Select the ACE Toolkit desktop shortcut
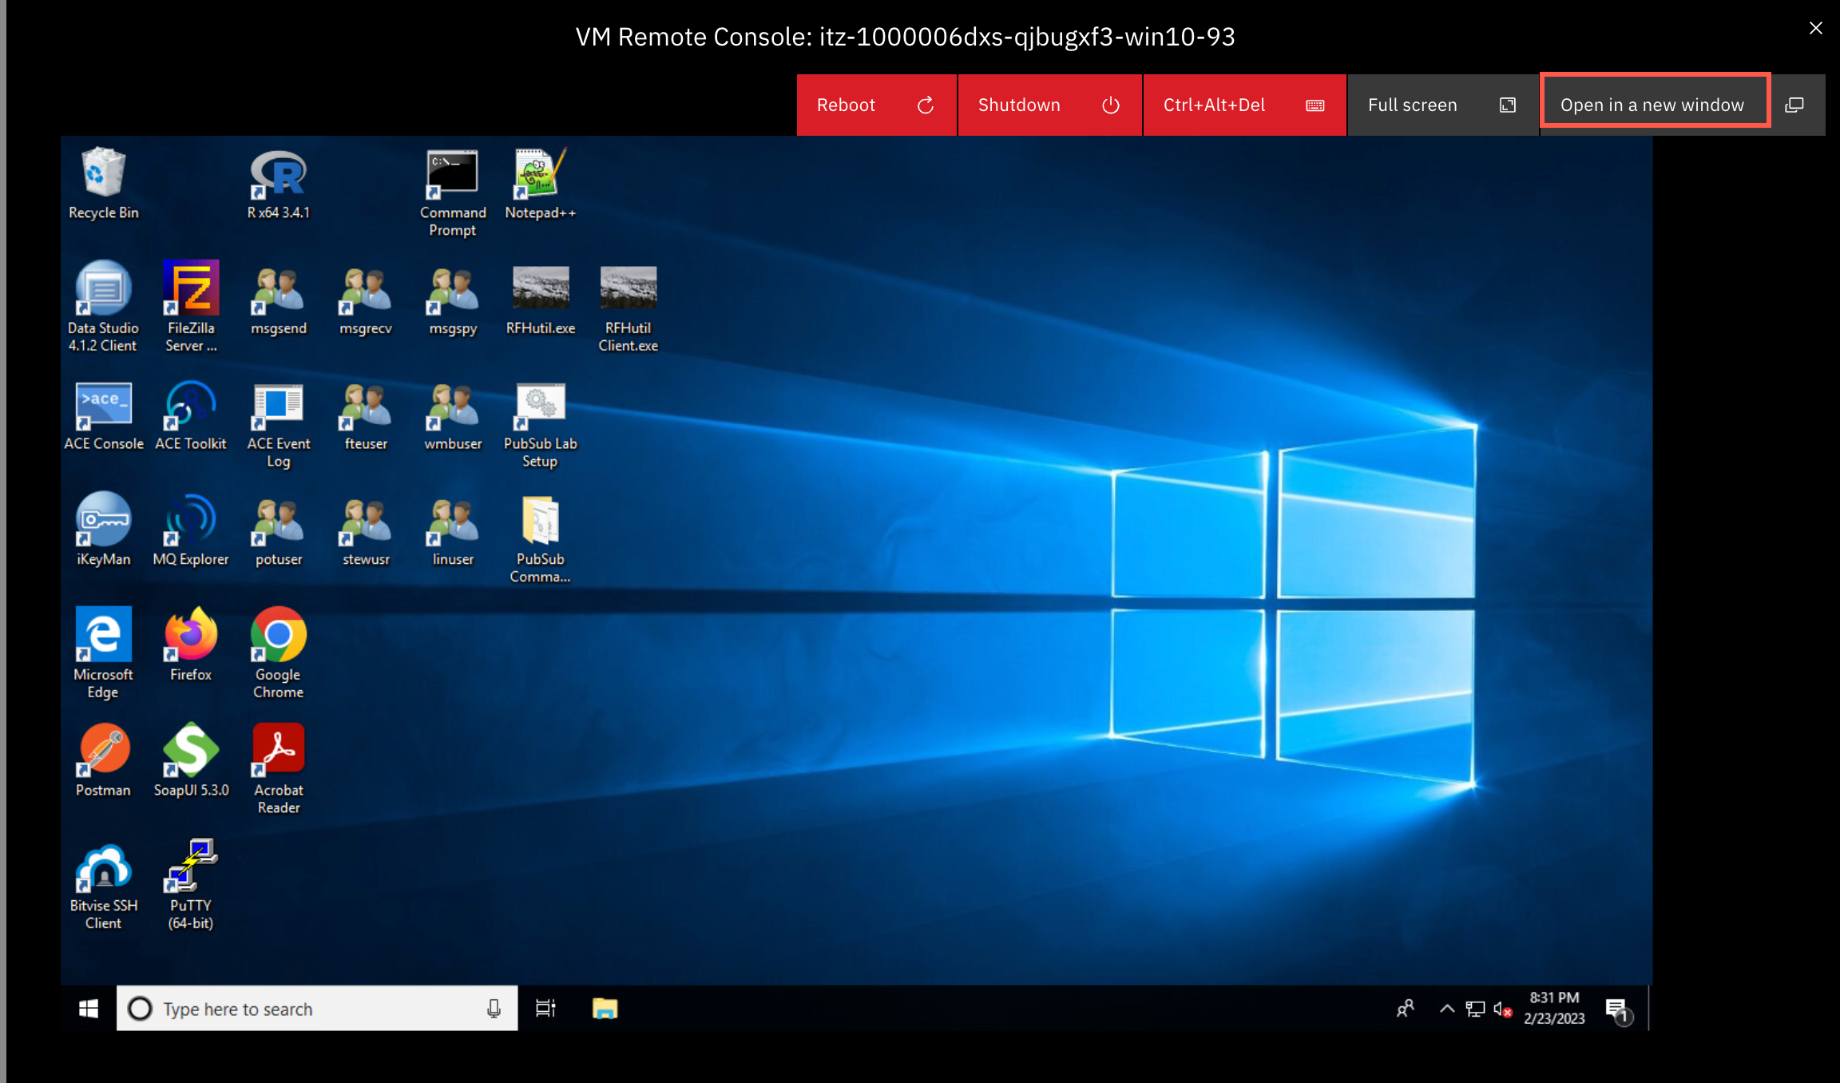1840x1083 pixels. (191, 415)
